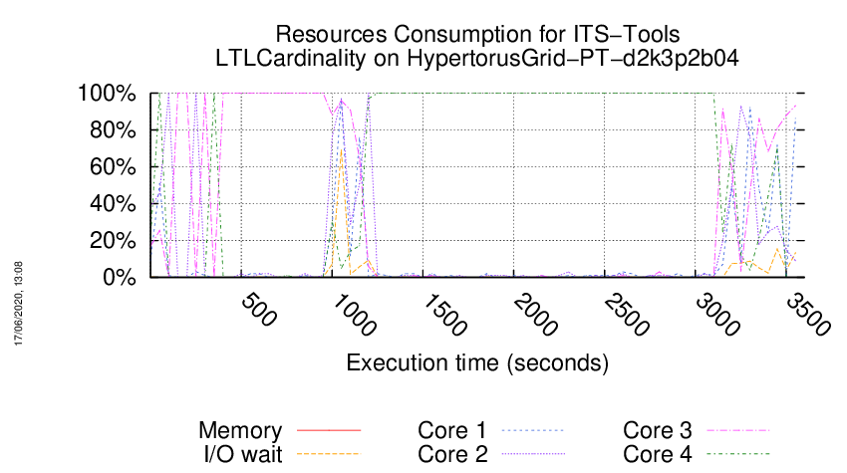The width and height of the screenshot is (847, 473).
Task: Click the I/O wait legend label
Action: coord(243,454)
